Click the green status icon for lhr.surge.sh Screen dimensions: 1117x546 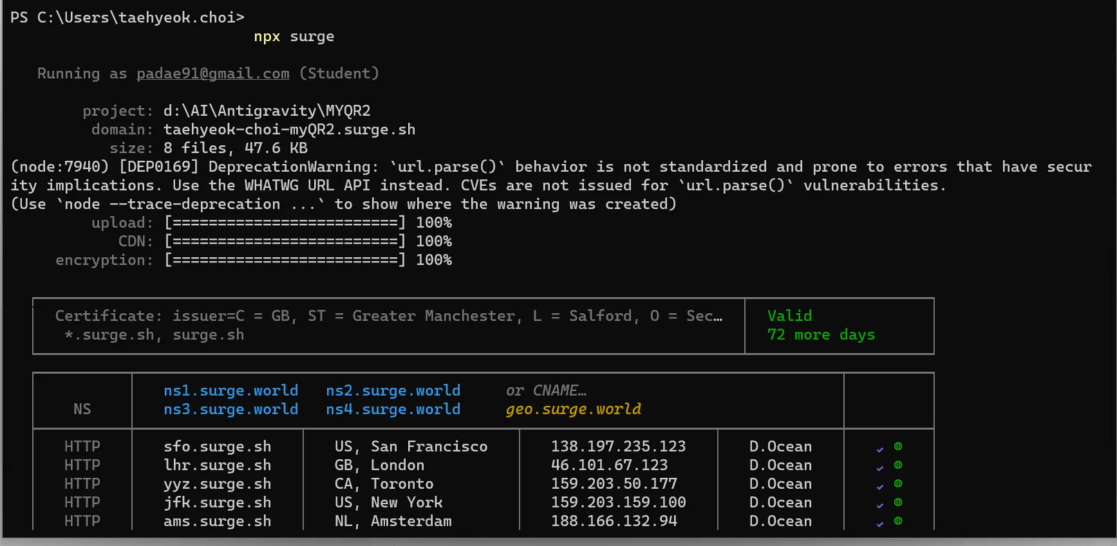[898, 465]
